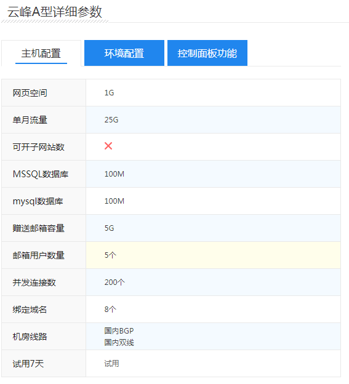
Task: Select the 试用7天 label
Action: (28, 364)
